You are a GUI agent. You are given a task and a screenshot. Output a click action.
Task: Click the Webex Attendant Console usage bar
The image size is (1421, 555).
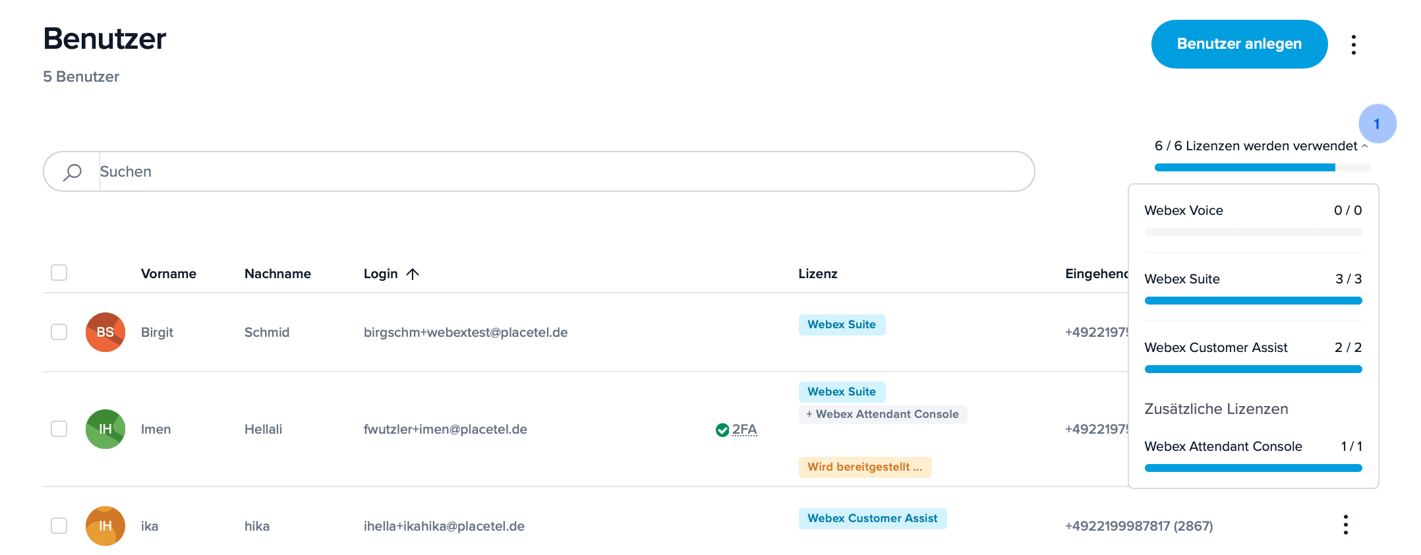1253,468
